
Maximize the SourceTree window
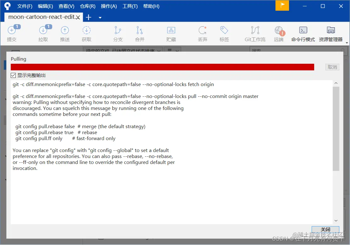(x=323, y=6)
